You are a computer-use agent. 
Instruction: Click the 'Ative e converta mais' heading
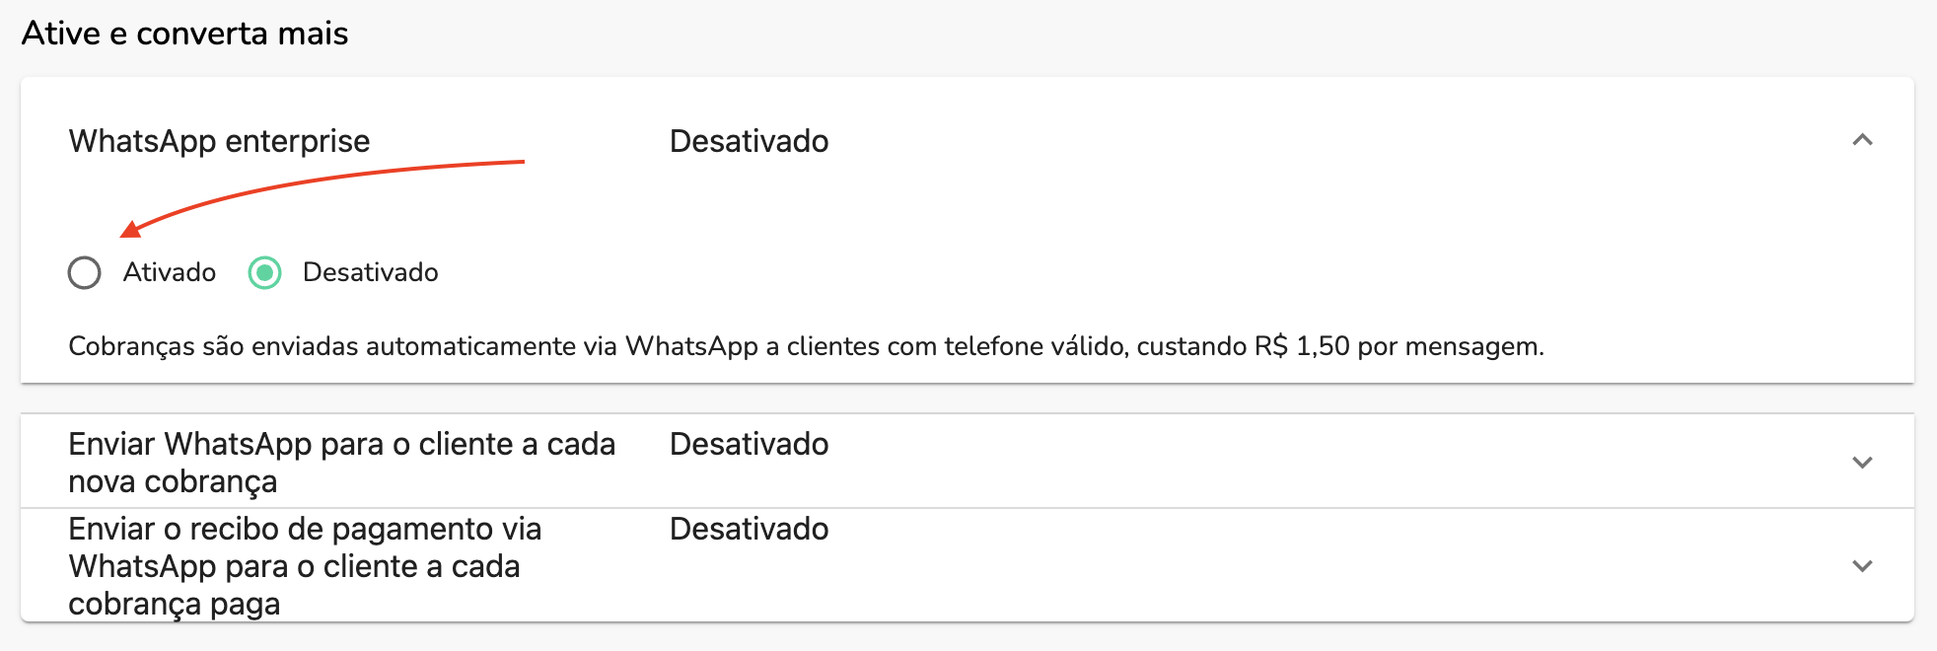pos(185,33)
